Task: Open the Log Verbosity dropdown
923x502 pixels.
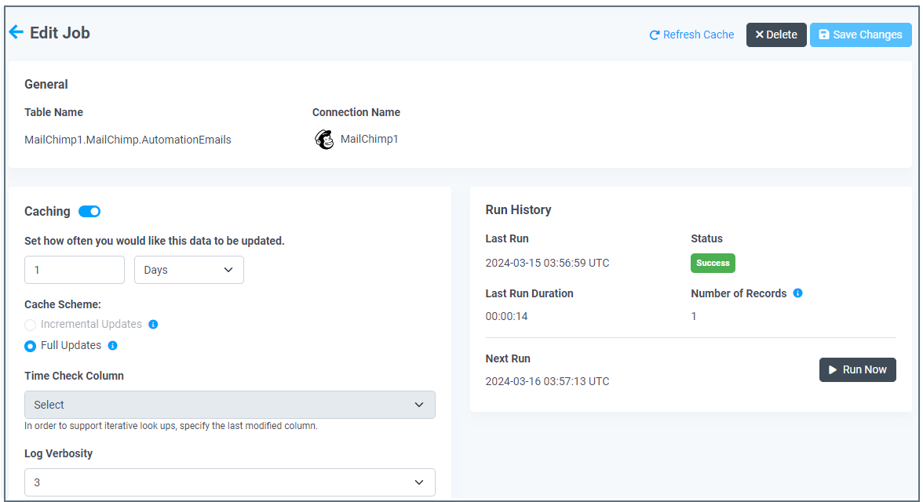Action: point(229,482)
